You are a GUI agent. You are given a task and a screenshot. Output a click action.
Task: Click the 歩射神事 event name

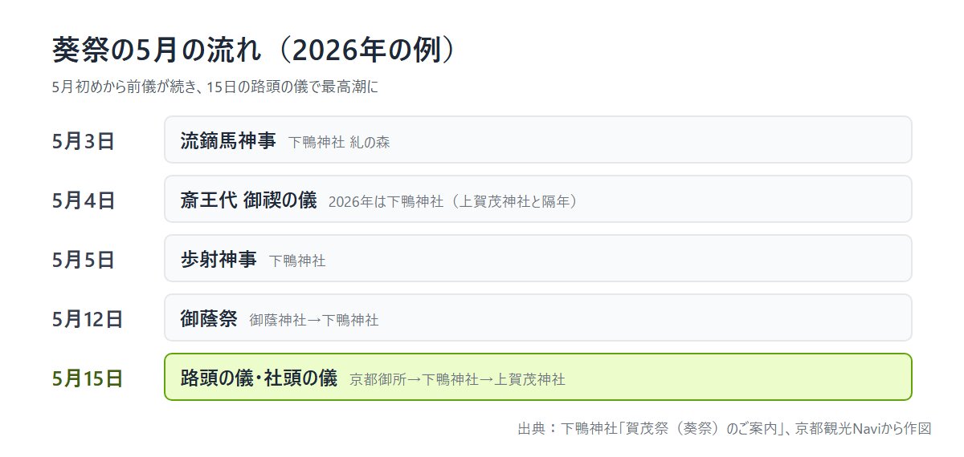pyautogui.click(x=219, y=260)
